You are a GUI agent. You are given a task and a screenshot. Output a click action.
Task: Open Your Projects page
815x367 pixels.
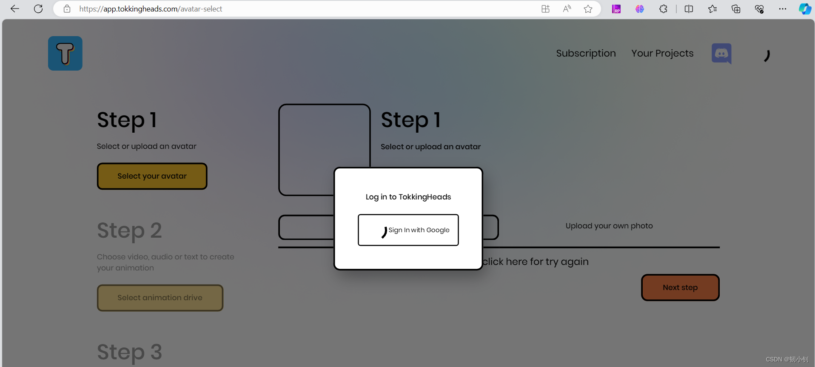[662, 53]
